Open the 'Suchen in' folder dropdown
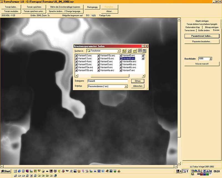The image size is (222, 178). tap(119, 51)
